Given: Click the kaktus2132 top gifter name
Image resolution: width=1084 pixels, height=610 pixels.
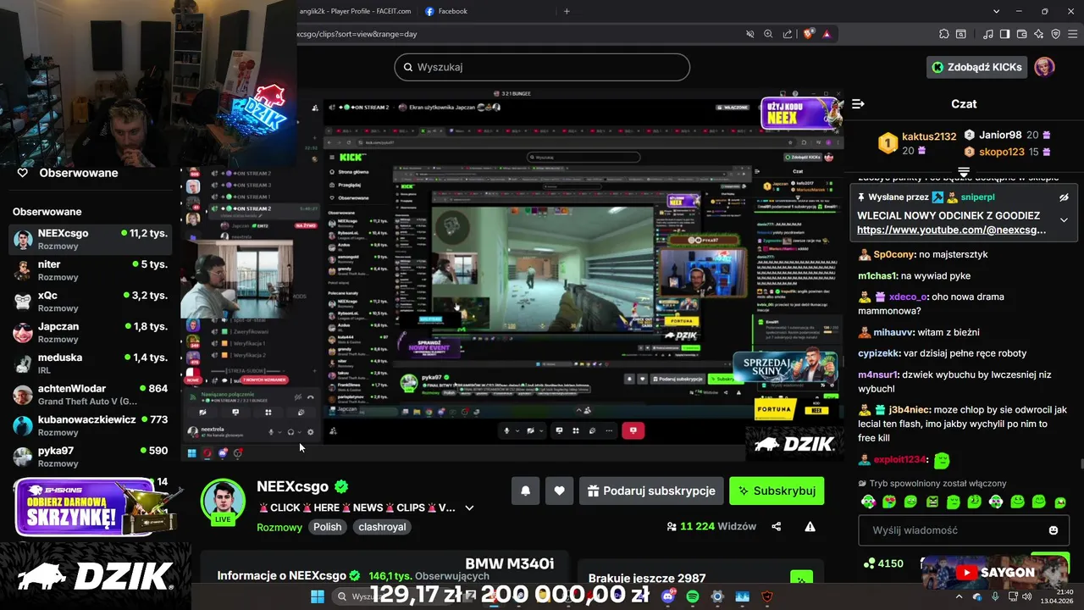Looking at the screenshot, I should pos(929,136).
